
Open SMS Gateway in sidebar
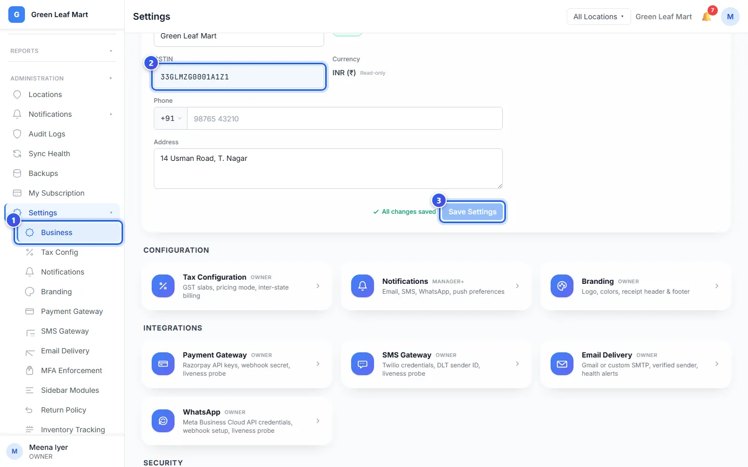[69, 331]
